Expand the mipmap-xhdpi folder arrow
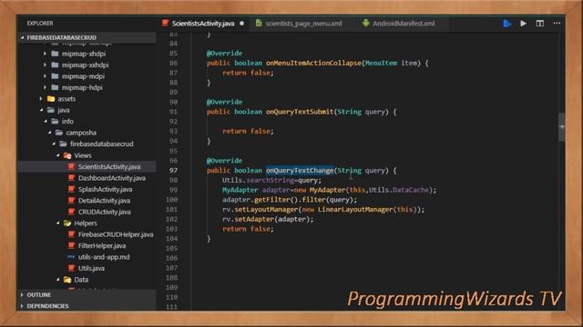583x327 pixels. pos(45,54)
